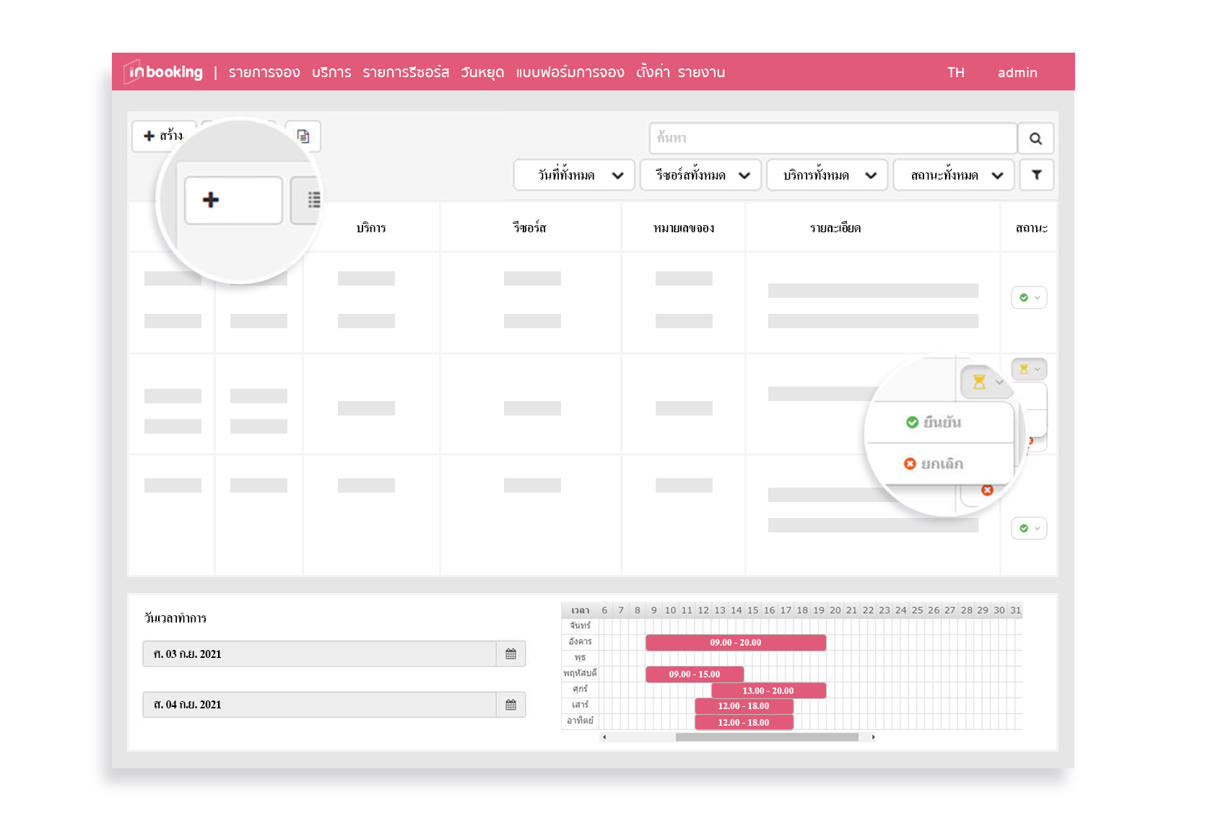Image resolution: width=1213 pixels, height=831 pixels.
Task: Go to the รายงาน reports page
Action: pyautogui.click(x=701, y=72)
